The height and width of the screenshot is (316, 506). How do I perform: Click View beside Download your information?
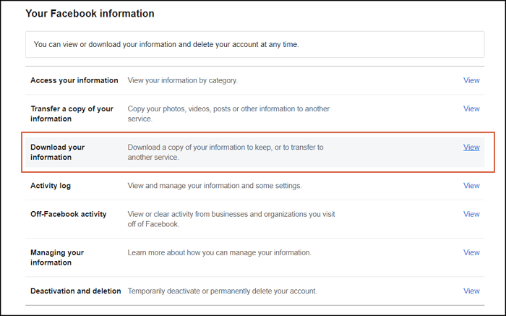click(471, 147)
